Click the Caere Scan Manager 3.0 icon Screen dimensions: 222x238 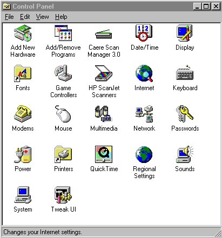coord(104,34)
